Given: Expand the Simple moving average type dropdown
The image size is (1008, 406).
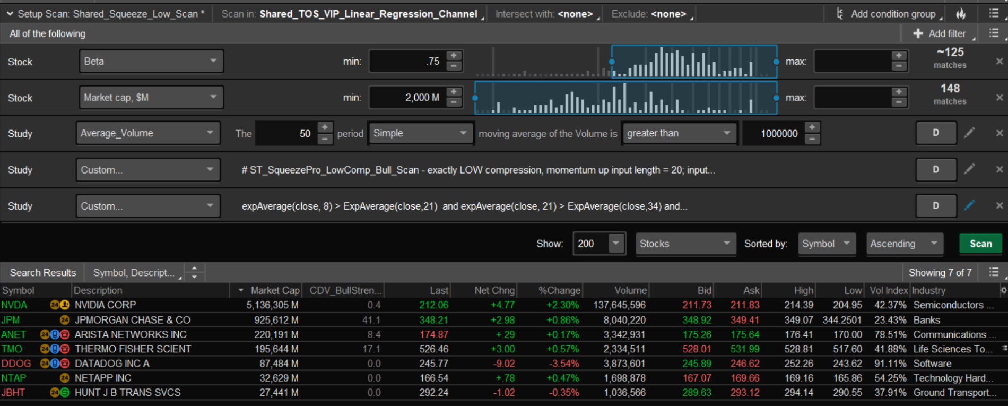Looking at the screenshot, I should coord(420,133).
